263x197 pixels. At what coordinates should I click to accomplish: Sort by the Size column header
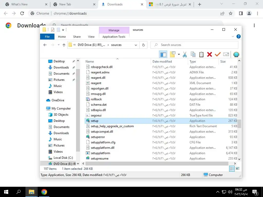coord(228,62)
